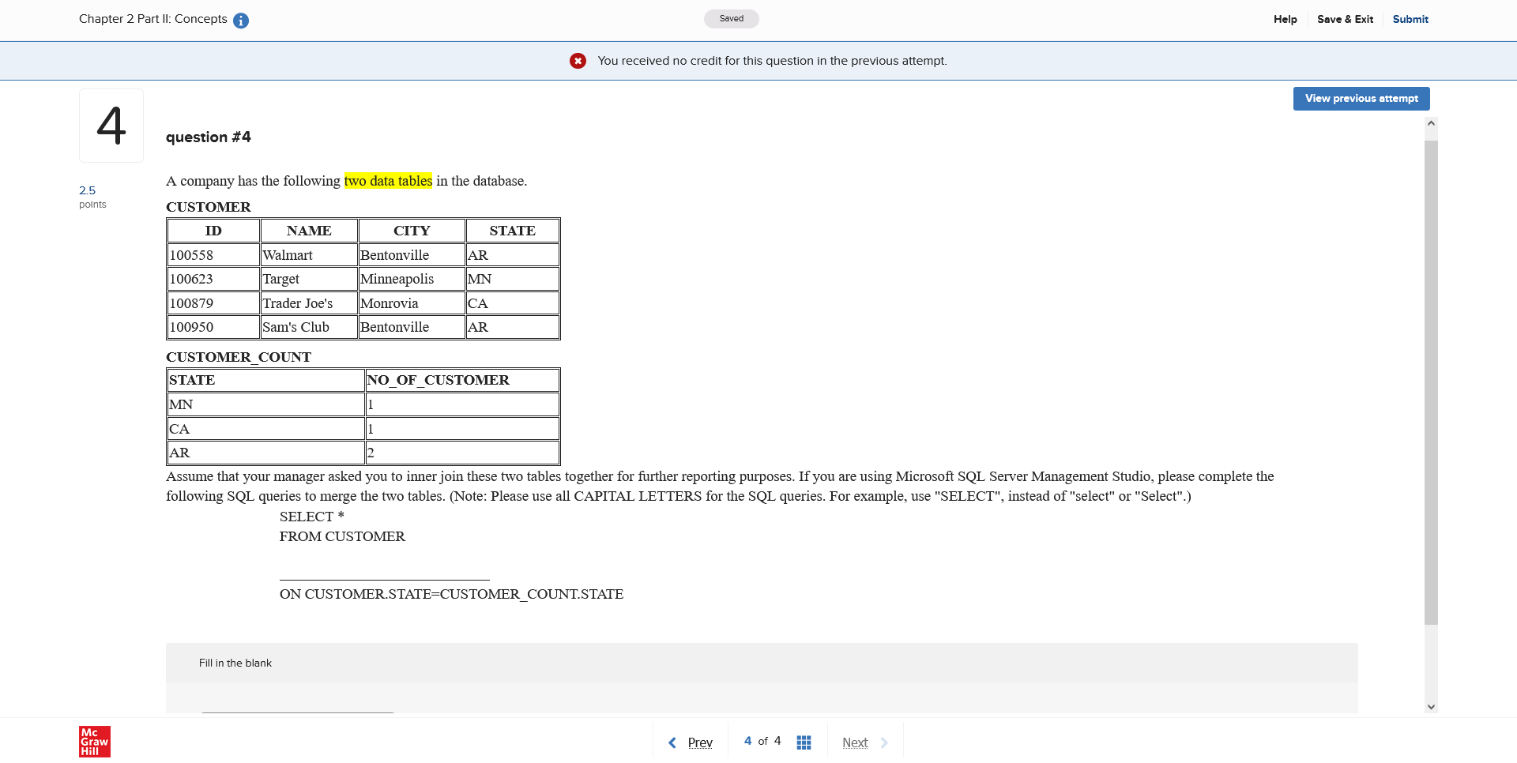Screen dimensions: 1517x763
Task: Click the red error icon in the alert banner
Action: click(578, 60)
